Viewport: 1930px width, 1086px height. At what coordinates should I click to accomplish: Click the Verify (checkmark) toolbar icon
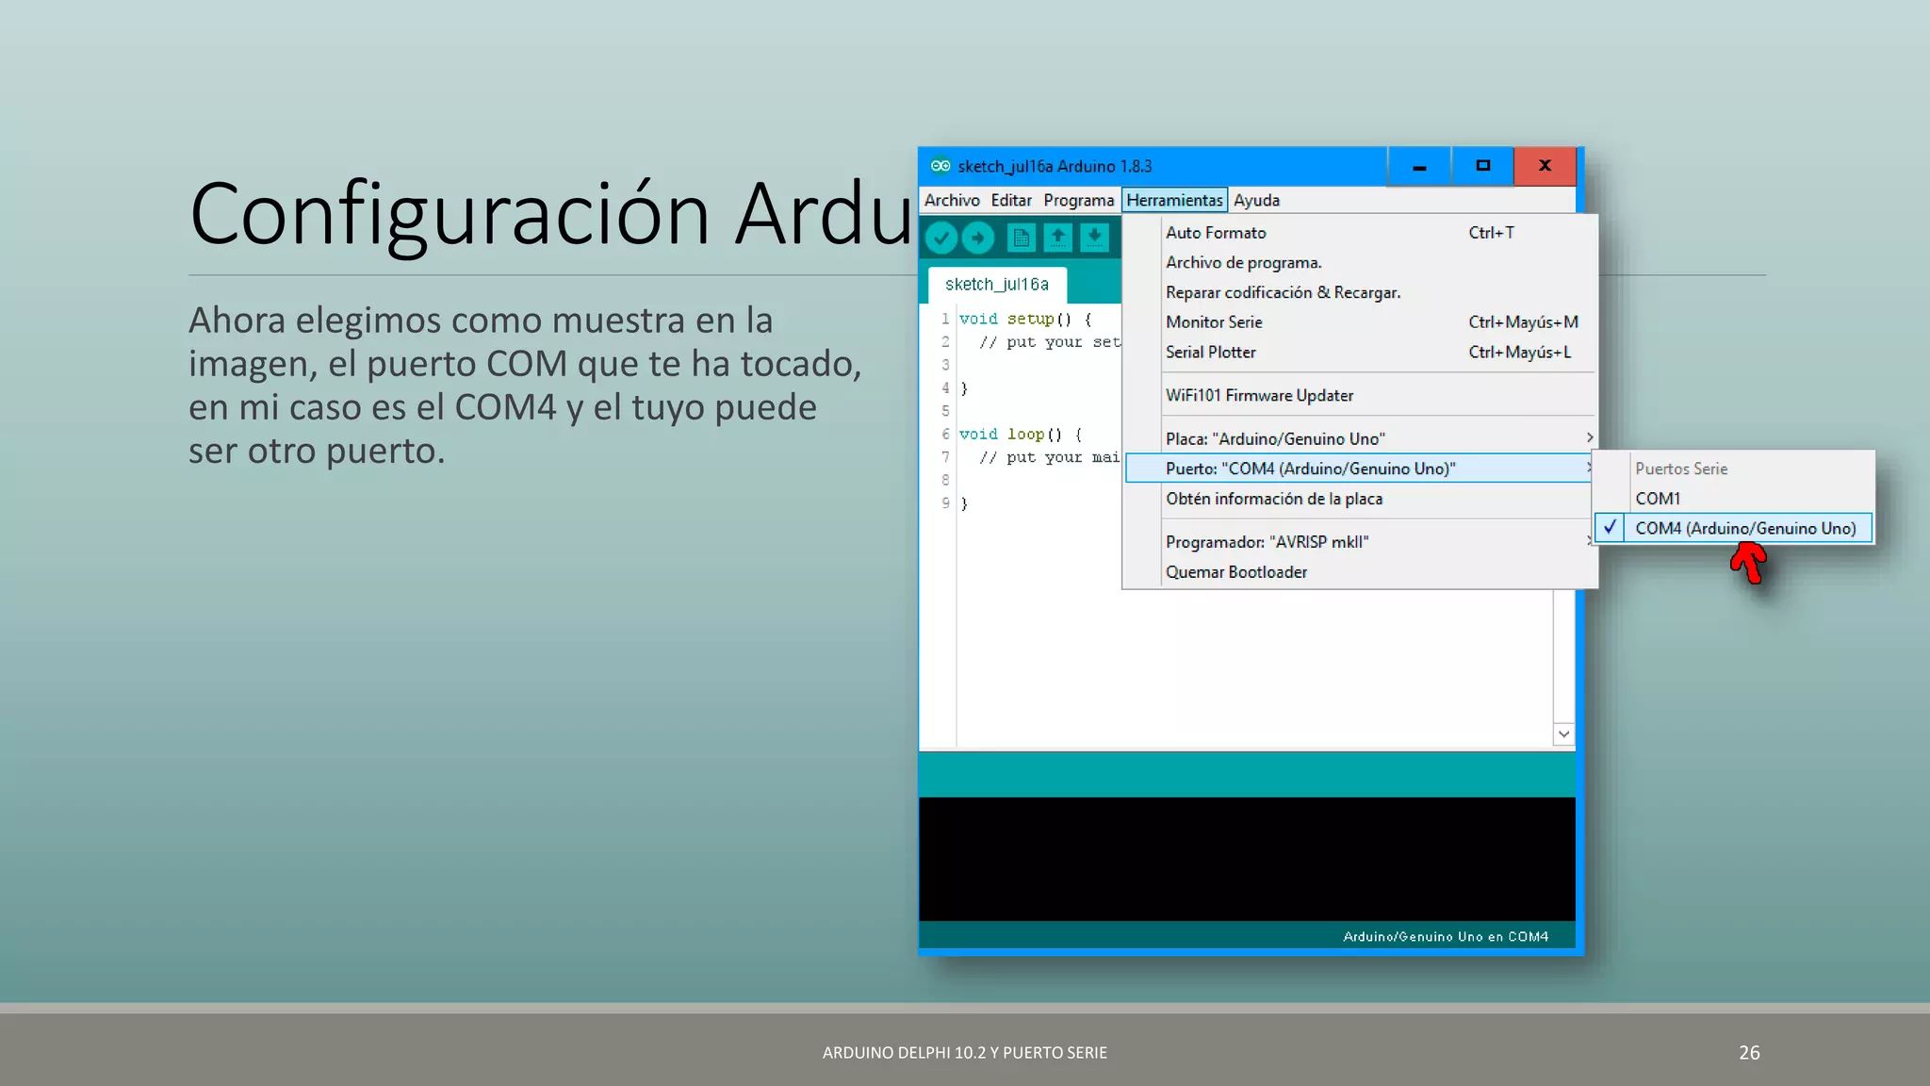(x=940, y=238)
